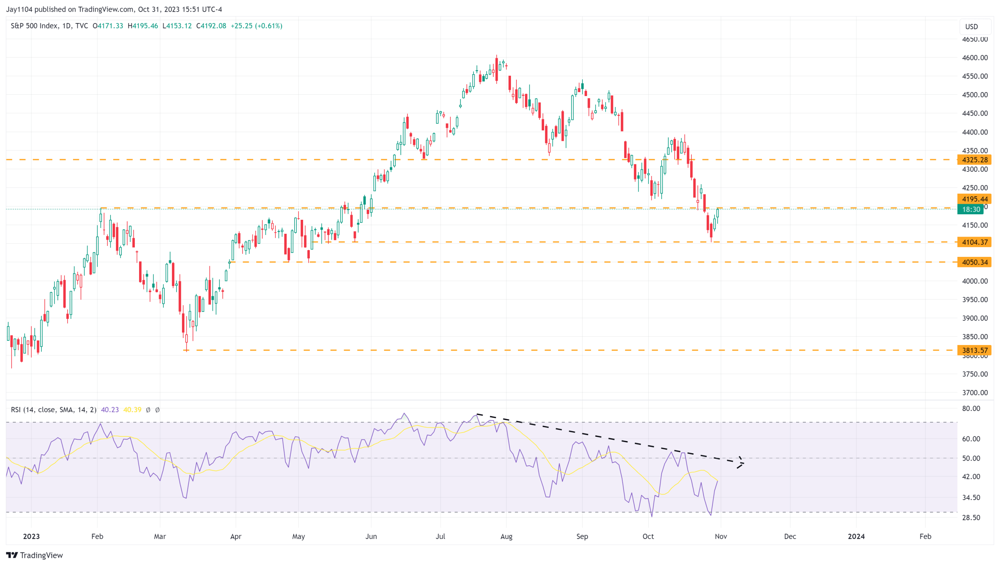
Task: Click the Apr label on time axis
Action: tap(236, 536)
